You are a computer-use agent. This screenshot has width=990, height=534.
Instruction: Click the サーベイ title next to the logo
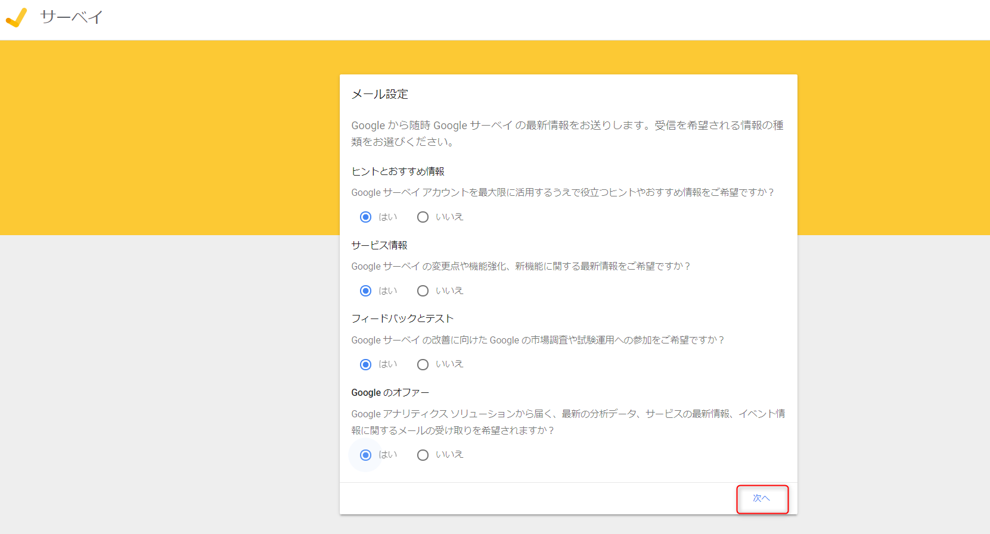click(72, 17)
